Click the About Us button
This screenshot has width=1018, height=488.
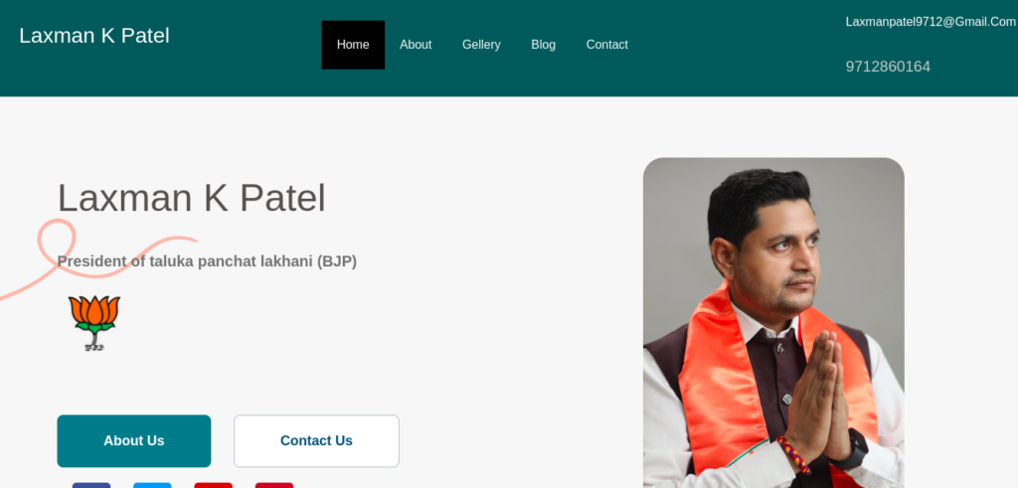tap(134, 440)
